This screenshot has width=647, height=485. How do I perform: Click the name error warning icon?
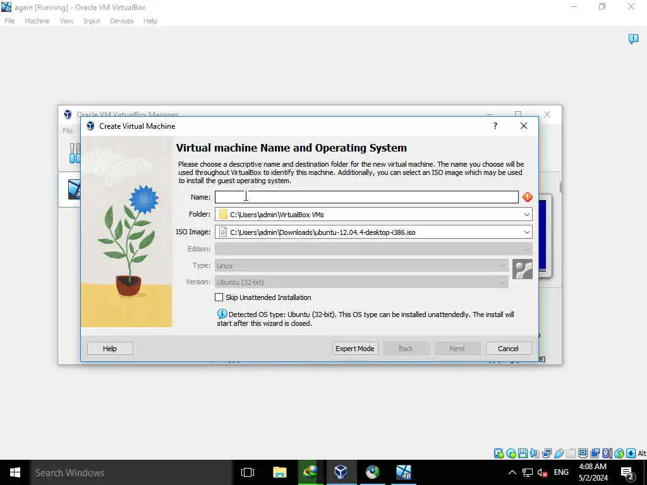point(528,197)
